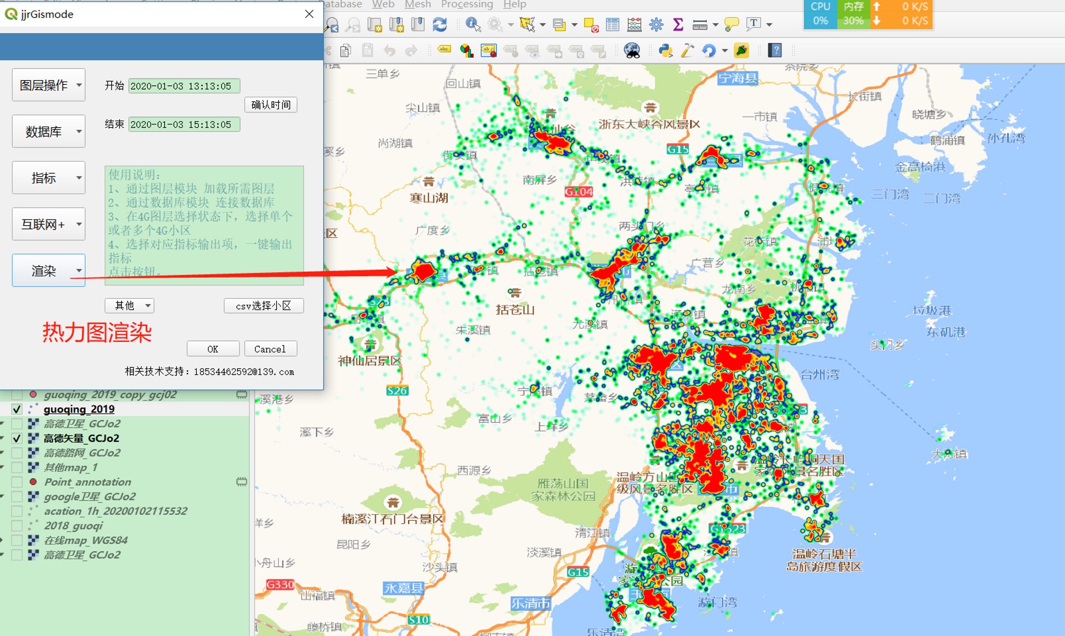Image resolution: width=1065 pixels, height=636 pixels.
Task: Open the 其他 dropdown
Action: tap(129, 305)
